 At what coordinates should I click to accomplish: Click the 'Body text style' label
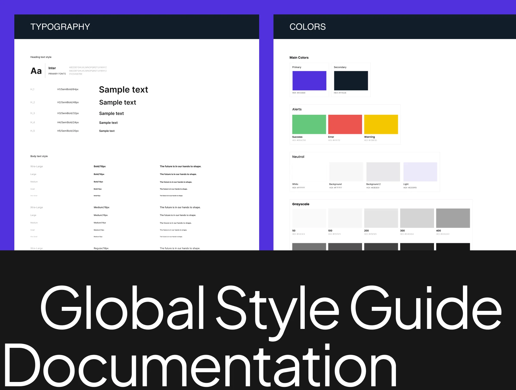pyautogui.click(x=39, y=156)
